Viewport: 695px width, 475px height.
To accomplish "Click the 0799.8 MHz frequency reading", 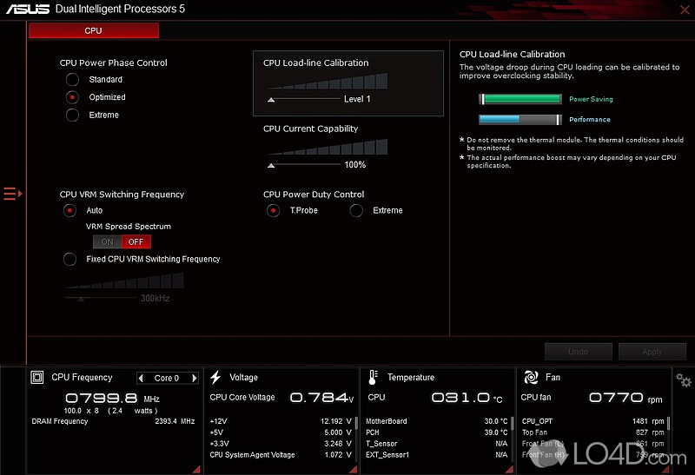I will point(113,399).
